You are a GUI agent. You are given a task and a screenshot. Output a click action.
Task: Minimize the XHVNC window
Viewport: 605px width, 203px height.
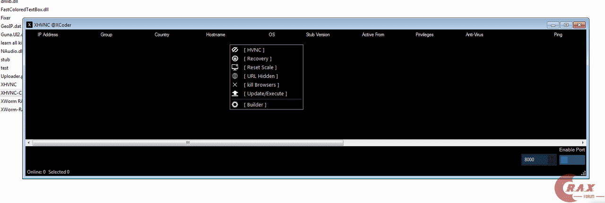[x=553, y=25]
